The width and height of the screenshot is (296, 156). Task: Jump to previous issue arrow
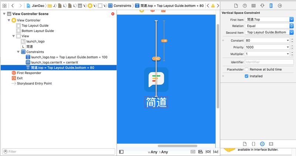[208, 6]
